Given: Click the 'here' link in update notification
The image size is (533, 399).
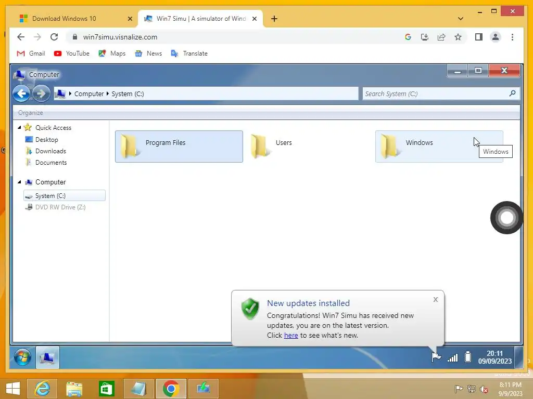Looking at the screenshot, I should pos(291,335).
